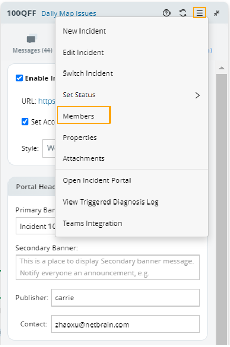Open the Daily Map Issues link
This screenshot has width=230, height=347.
coord(68,14)
